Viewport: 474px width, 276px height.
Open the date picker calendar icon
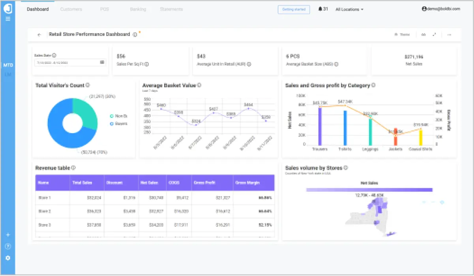102,62
